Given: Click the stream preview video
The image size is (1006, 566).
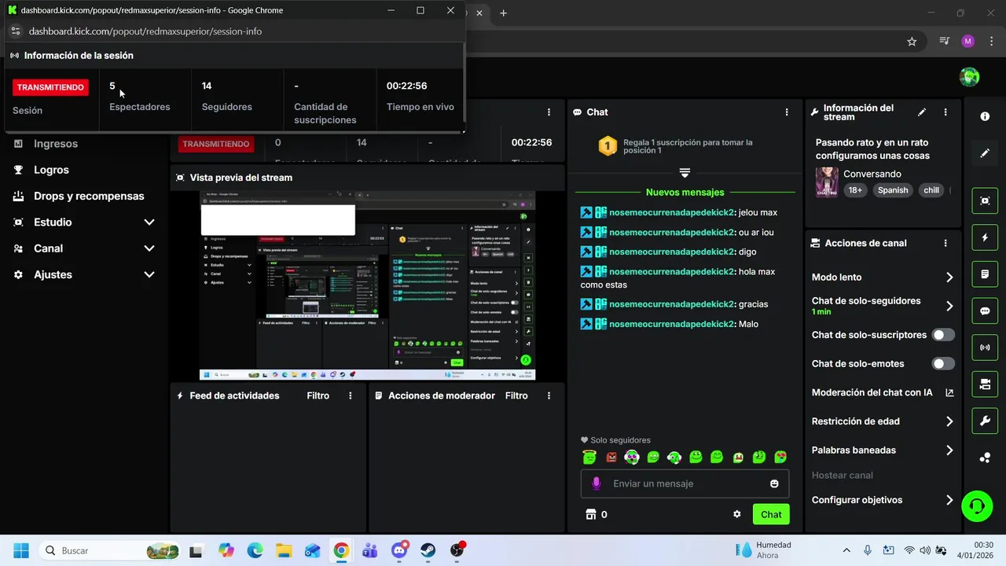Looking at the screenshot, I should click(367, 285).
